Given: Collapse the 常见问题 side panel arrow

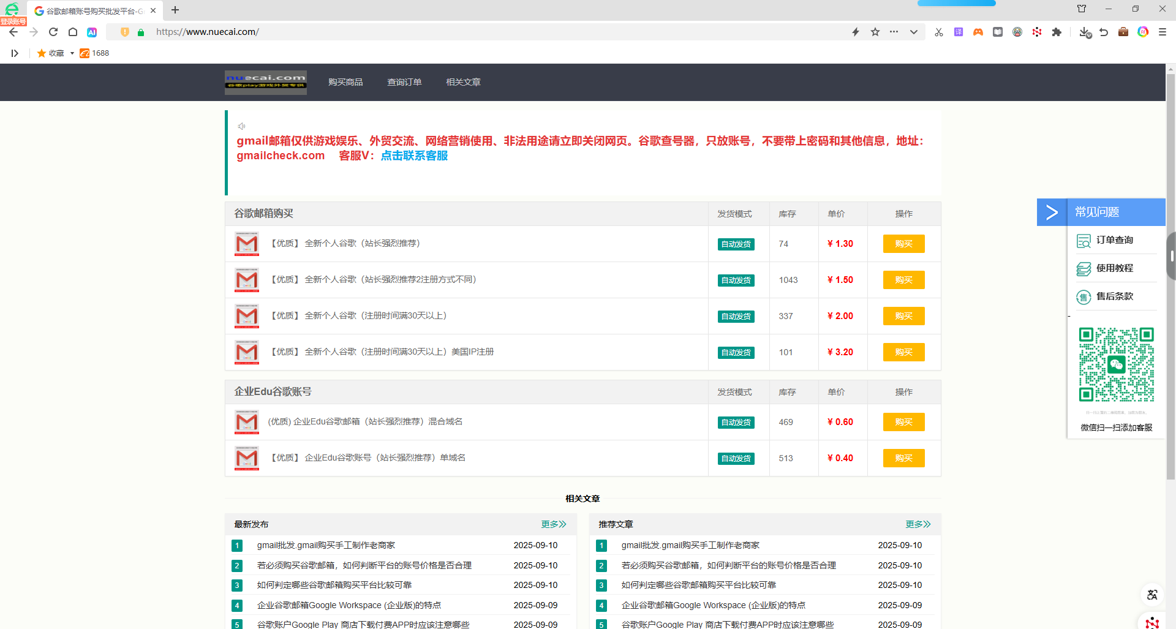Looking at the screenshot, I should pos(1052,213).
